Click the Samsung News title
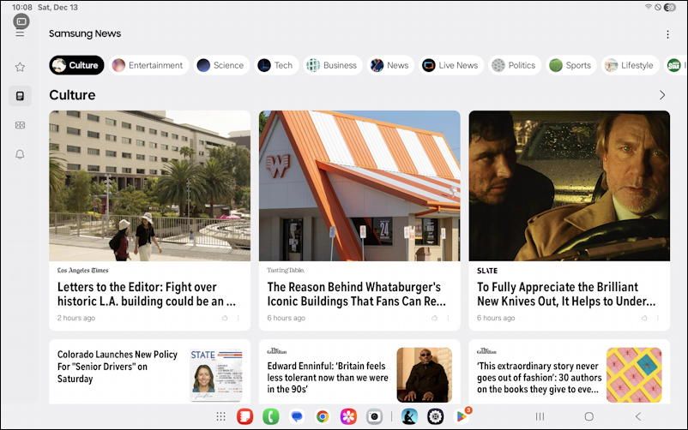The height and width of the screenshot is (430, 688). pyautogui.click(x=85, y=33)
